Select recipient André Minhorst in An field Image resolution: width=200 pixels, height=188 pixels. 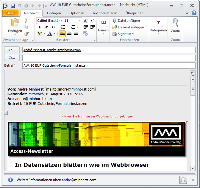click(x=52, y=50)
